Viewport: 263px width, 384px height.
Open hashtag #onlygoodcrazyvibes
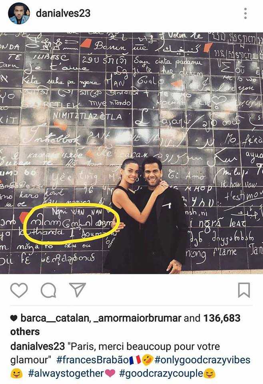click(x=202, y=360)
